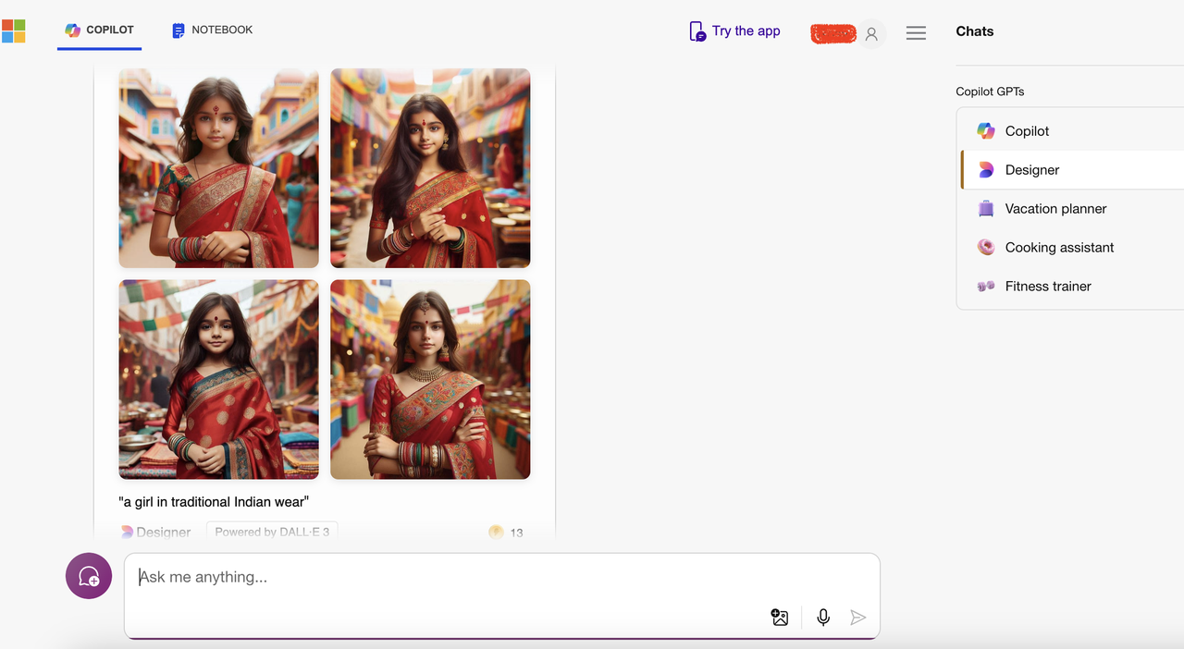Click the Powered by DALL·E 3 badge

click(272, 532)
